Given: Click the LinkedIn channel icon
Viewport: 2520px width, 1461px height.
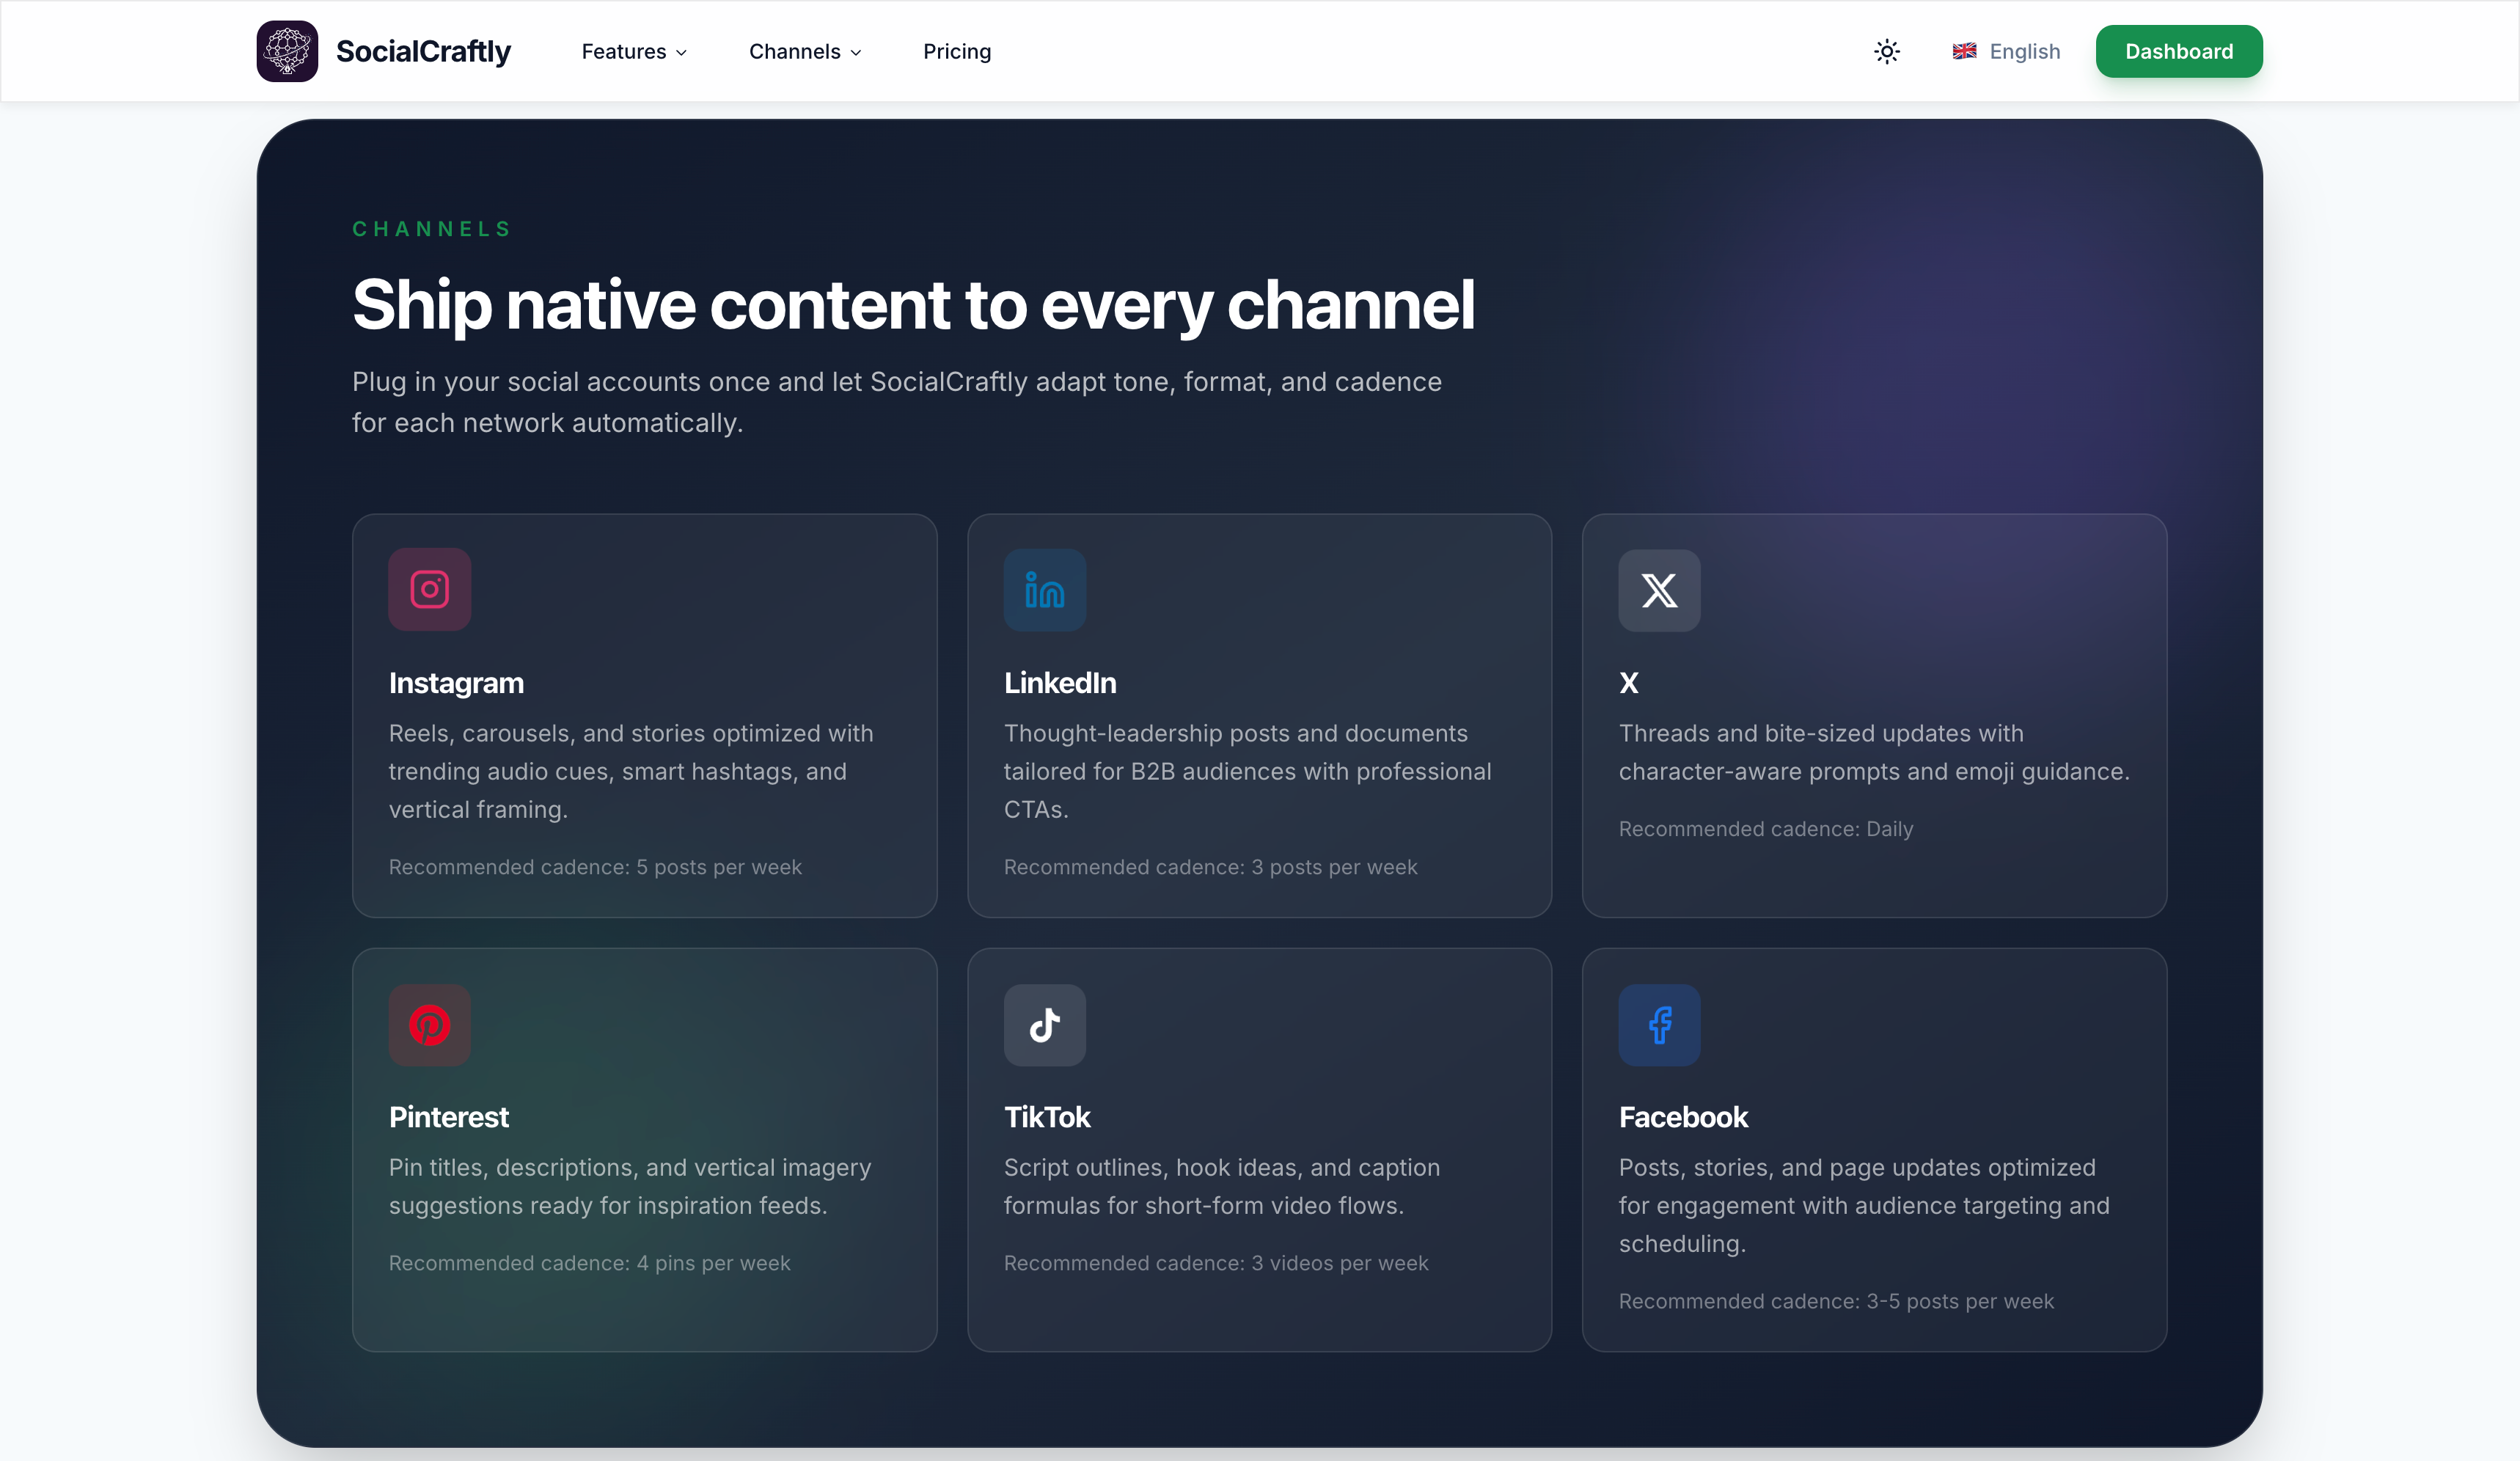Looking at the screenshot, I should (1044, 590).
